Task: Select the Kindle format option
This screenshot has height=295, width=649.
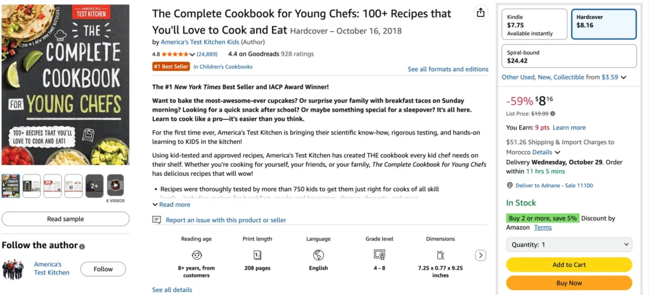Action: [x=535, y=25]
